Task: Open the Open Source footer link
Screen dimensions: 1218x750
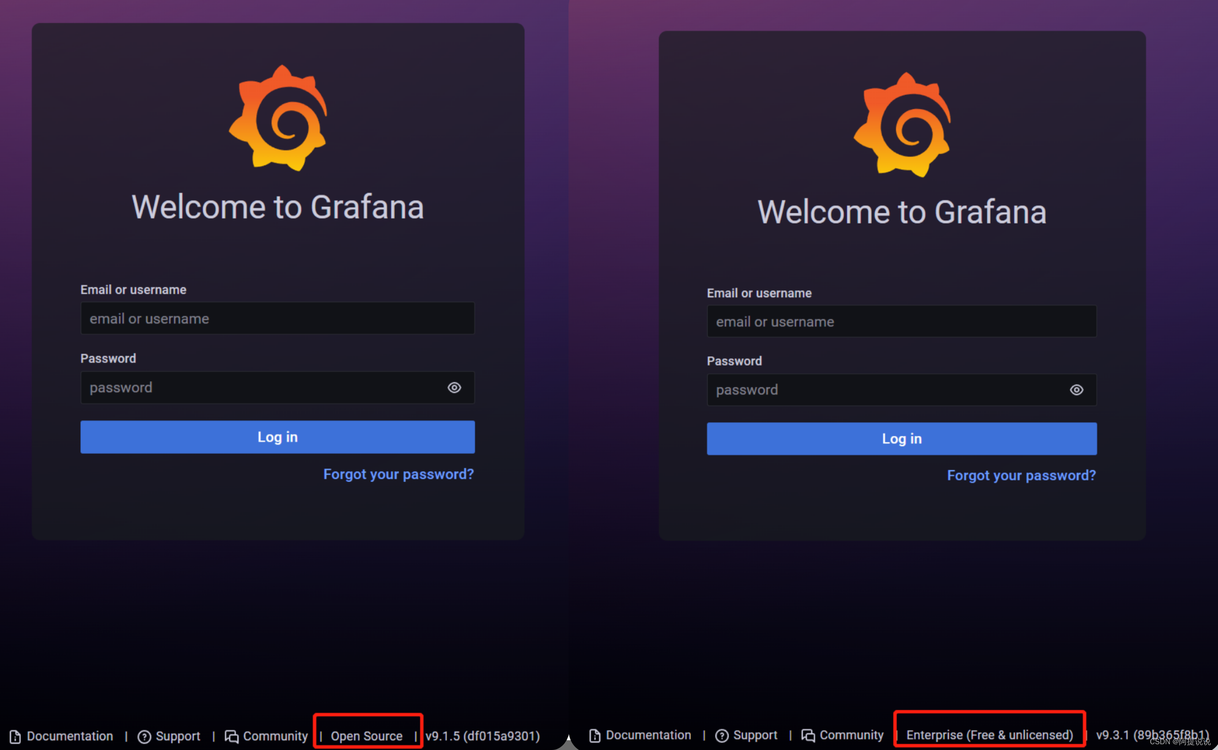Action: 367,737
